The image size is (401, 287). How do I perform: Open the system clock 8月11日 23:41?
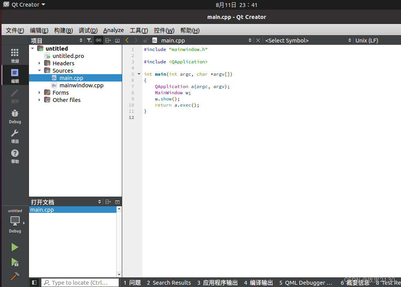click(x=236, y=5)
